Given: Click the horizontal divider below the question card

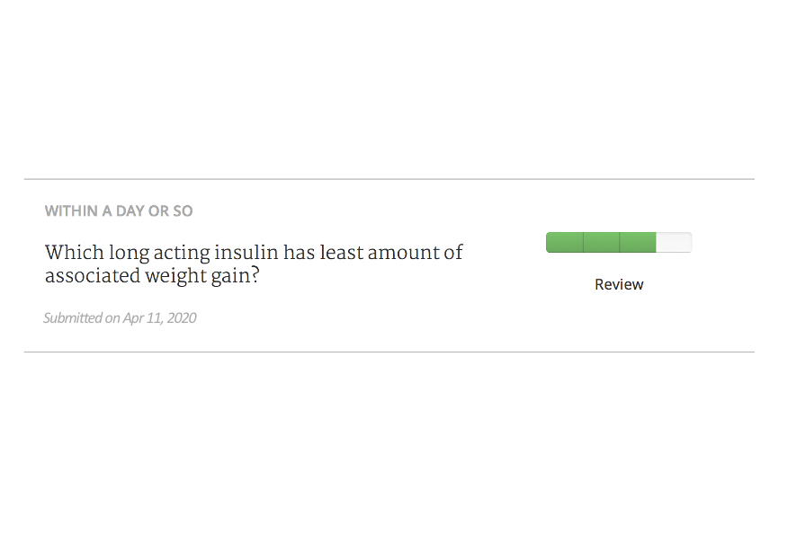Looking at the screenshot, I should pos(389,352).
